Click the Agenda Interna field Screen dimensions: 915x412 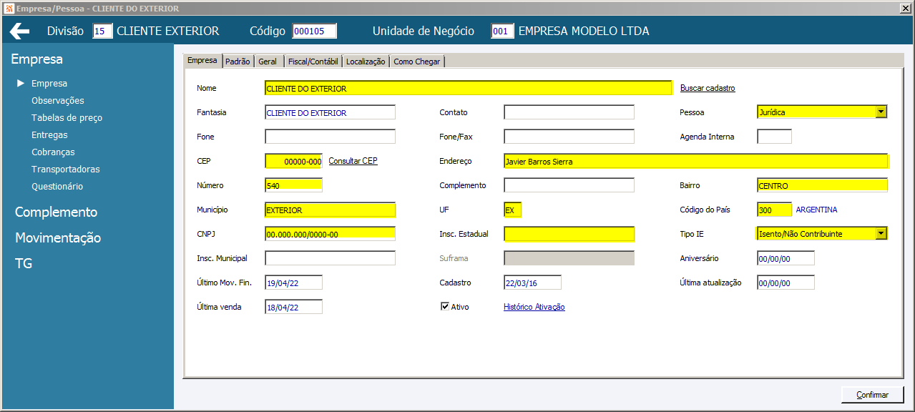774,137
